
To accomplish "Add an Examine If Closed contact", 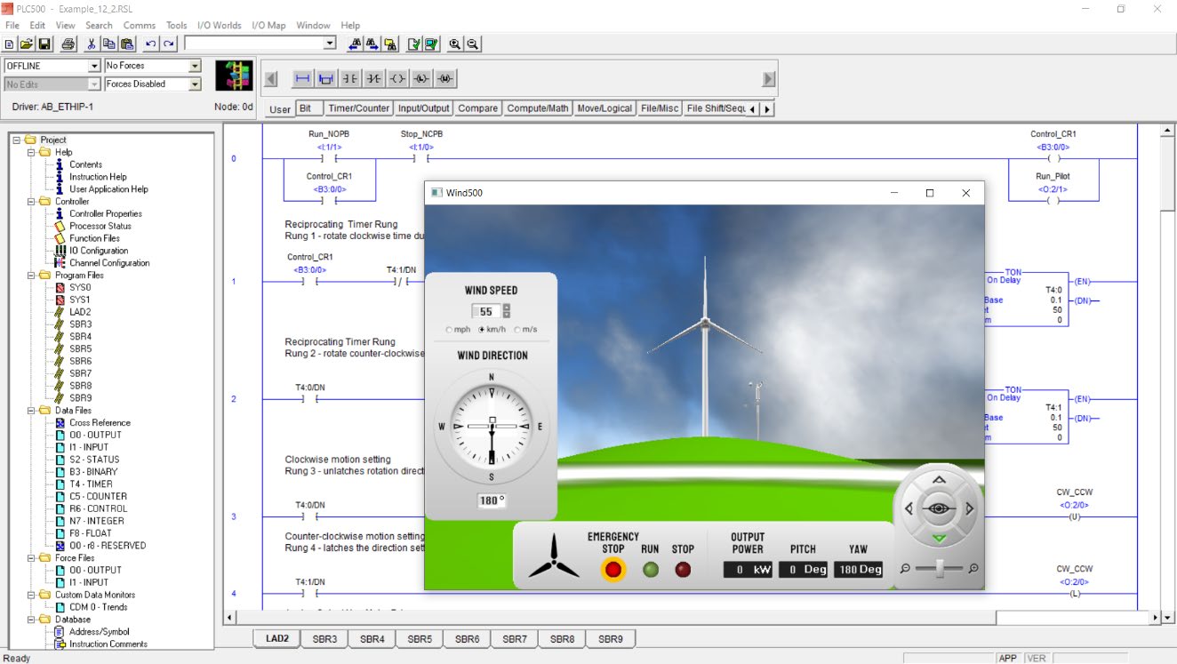I will (x=350, y=79).
